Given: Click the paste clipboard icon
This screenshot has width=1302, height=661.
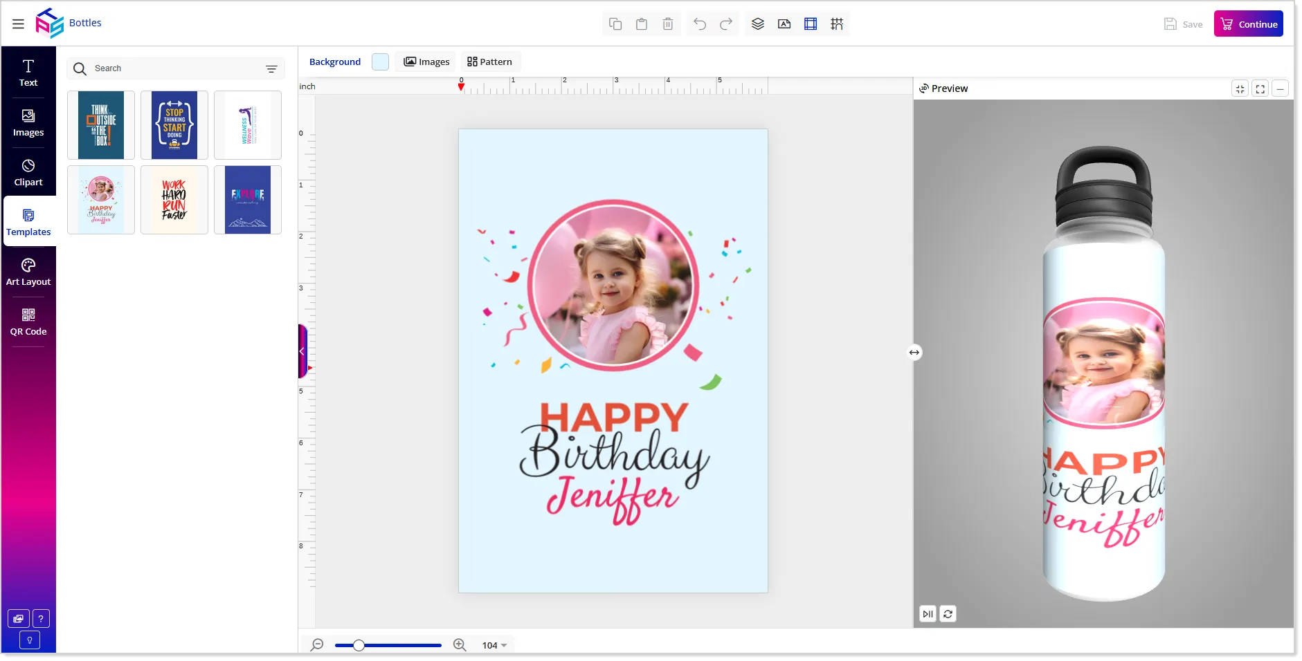Looking at the screenshot, I should (x=642, y=24).
